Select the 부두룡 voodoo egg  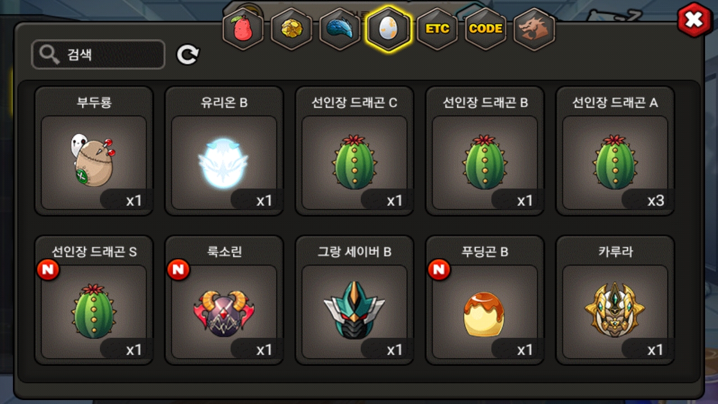94,151
